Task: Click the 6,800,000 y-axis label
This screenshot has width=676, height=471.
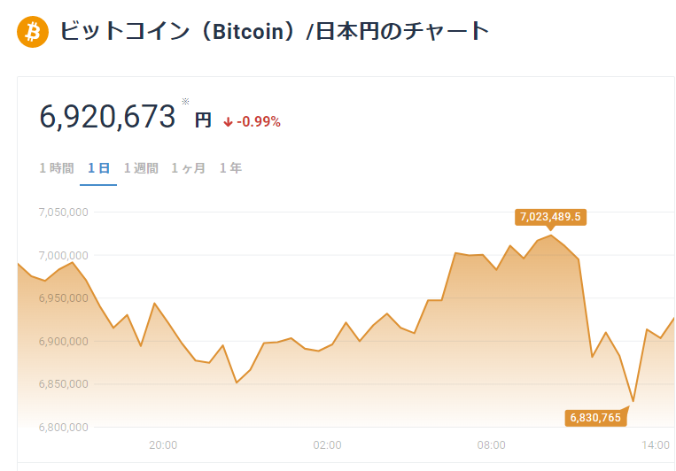Action: (x=63, y=428)
